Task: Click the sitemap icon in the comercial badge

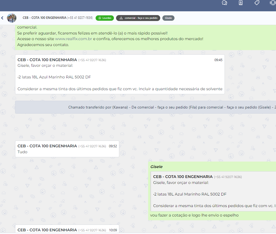Action: [x=121, y=18]
